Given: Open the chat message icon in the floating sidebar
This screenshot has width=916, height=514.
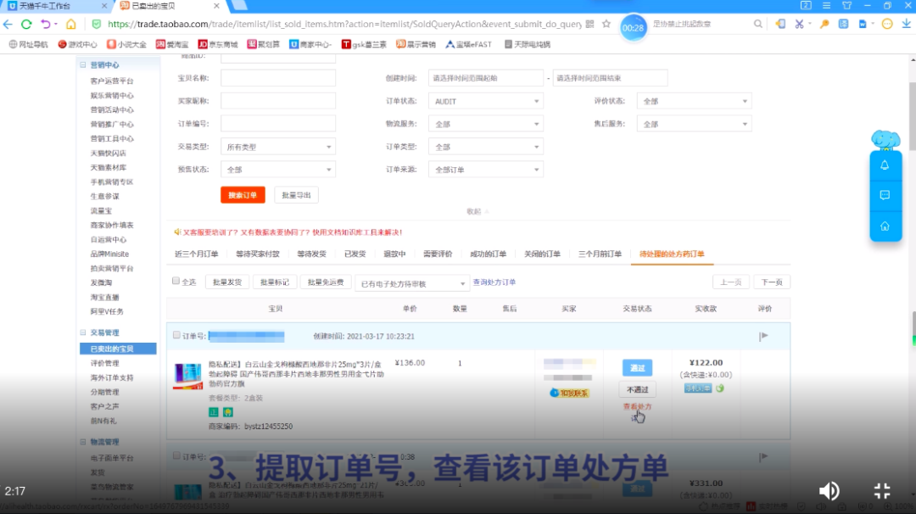Looking at the screenshot, I should pos(885,195).
